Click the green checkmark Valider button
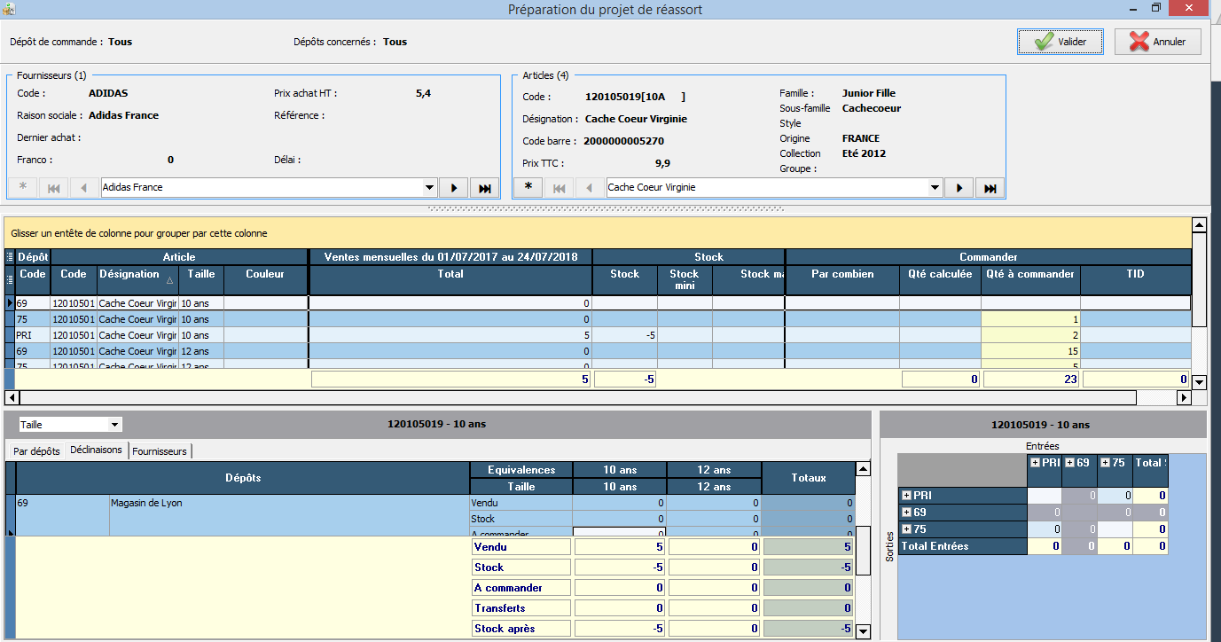1221x642 pixels. point(1060,42)
